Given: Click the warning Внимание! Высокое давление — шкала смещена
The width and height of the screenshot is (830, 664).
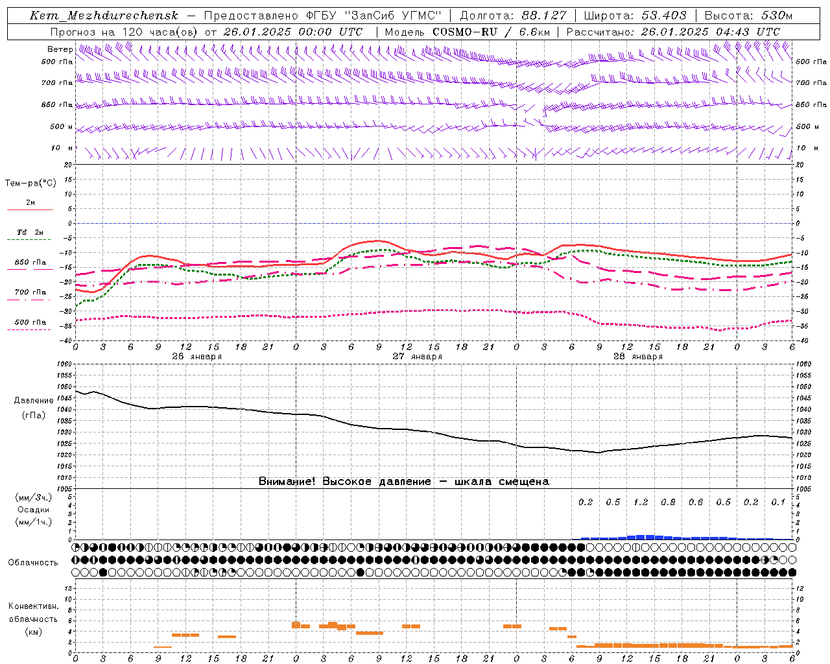Looking at the screenshot, I should [x=404, y=482].
